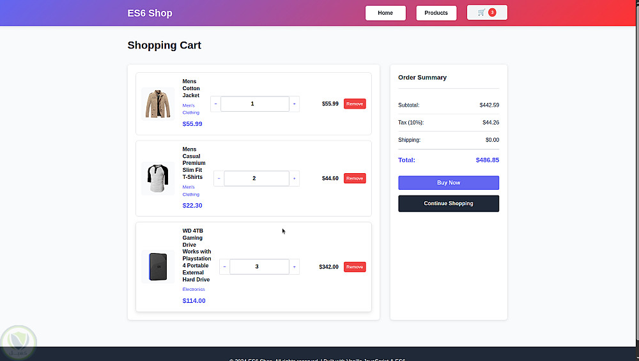Remove Mens Cotton Jacket from cart

[355, 104]
